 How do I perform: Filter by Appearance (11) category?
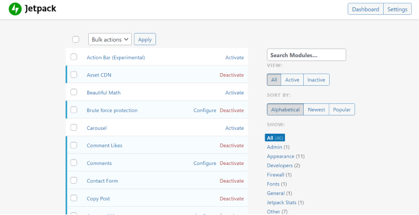click(x=286, y=156)
